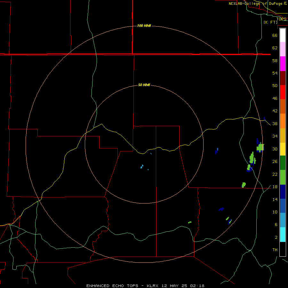Select the yellow swatch in the color scale
Screen dimensions: 288x288
point(283,149)
